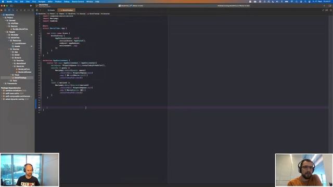This screenshot has width=333, height=187.
Task: Select Favorites folder in navigator
Action: 19,61
